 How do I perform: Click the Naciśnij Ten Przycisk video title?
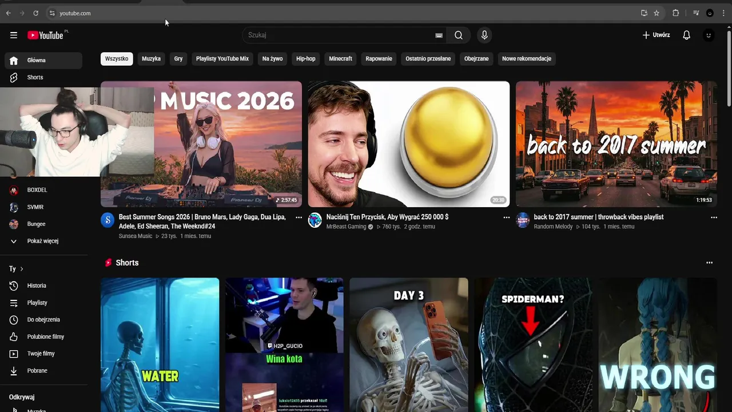(x=387, y=217)
